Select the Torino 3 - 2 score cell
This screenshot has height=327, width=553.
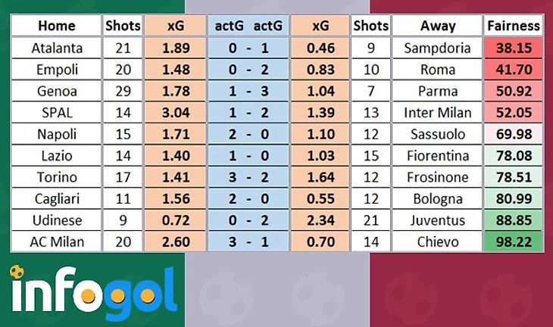tap(248, 177)
